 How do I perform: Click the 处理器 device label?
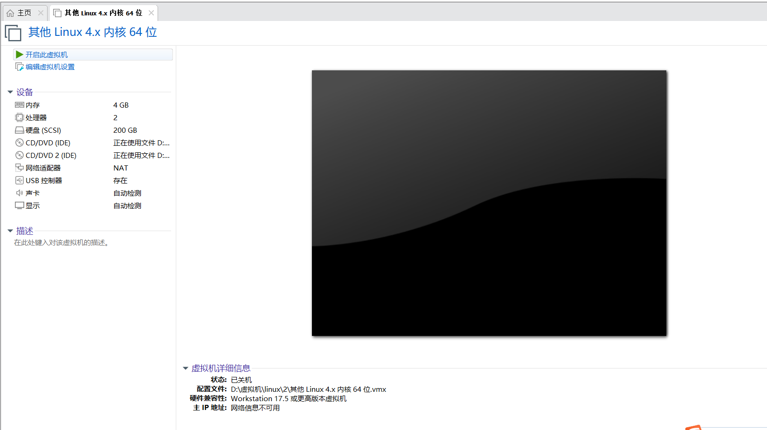(x=36, y=118)
